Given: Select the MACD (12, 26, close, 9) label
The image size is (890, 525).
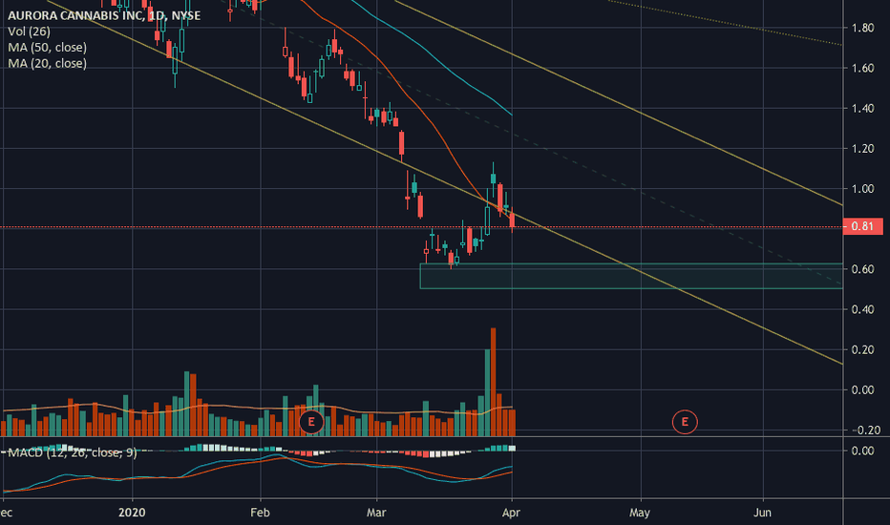Looking at the screenshot, I should [x=72, y=452].
